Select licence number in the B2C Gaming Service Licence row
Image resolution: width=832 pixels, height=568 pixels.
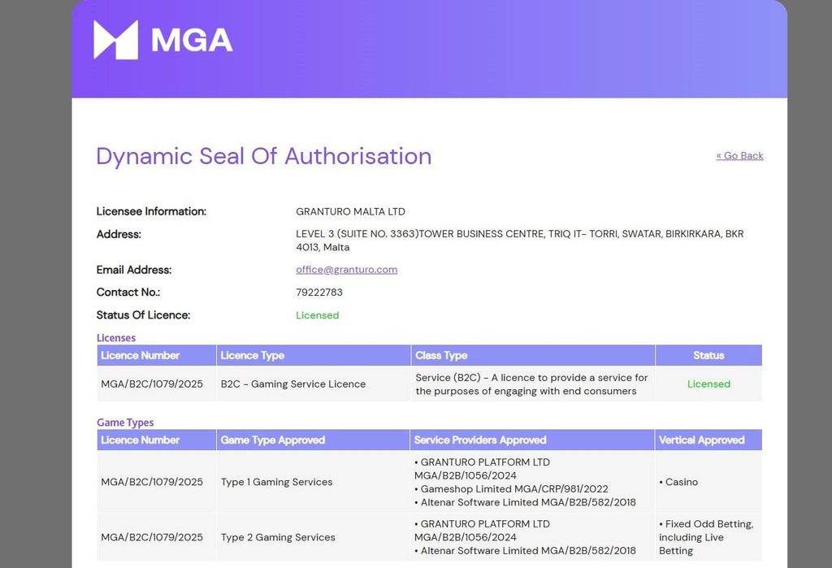pos(152,384)
